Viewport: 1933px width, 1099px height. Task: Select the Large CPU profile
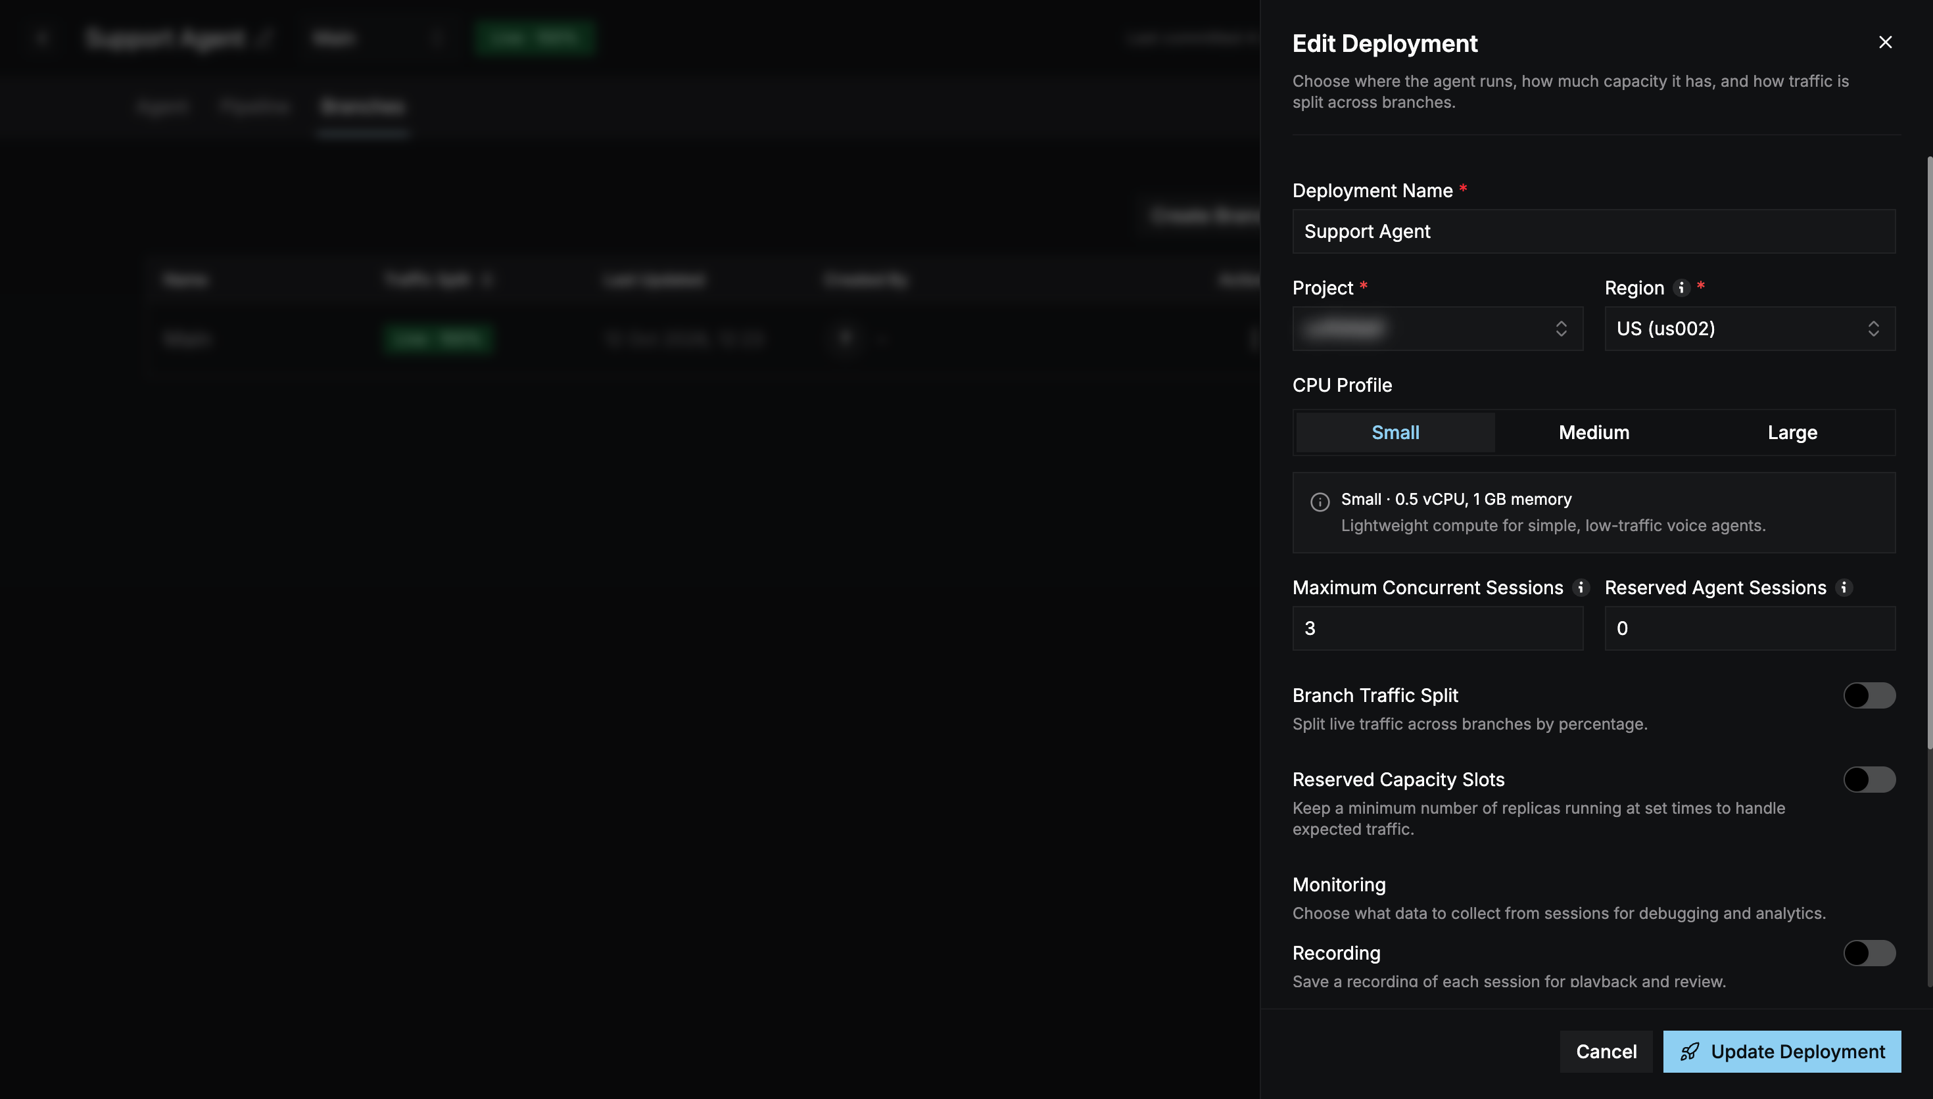[x=1792, y=433]
